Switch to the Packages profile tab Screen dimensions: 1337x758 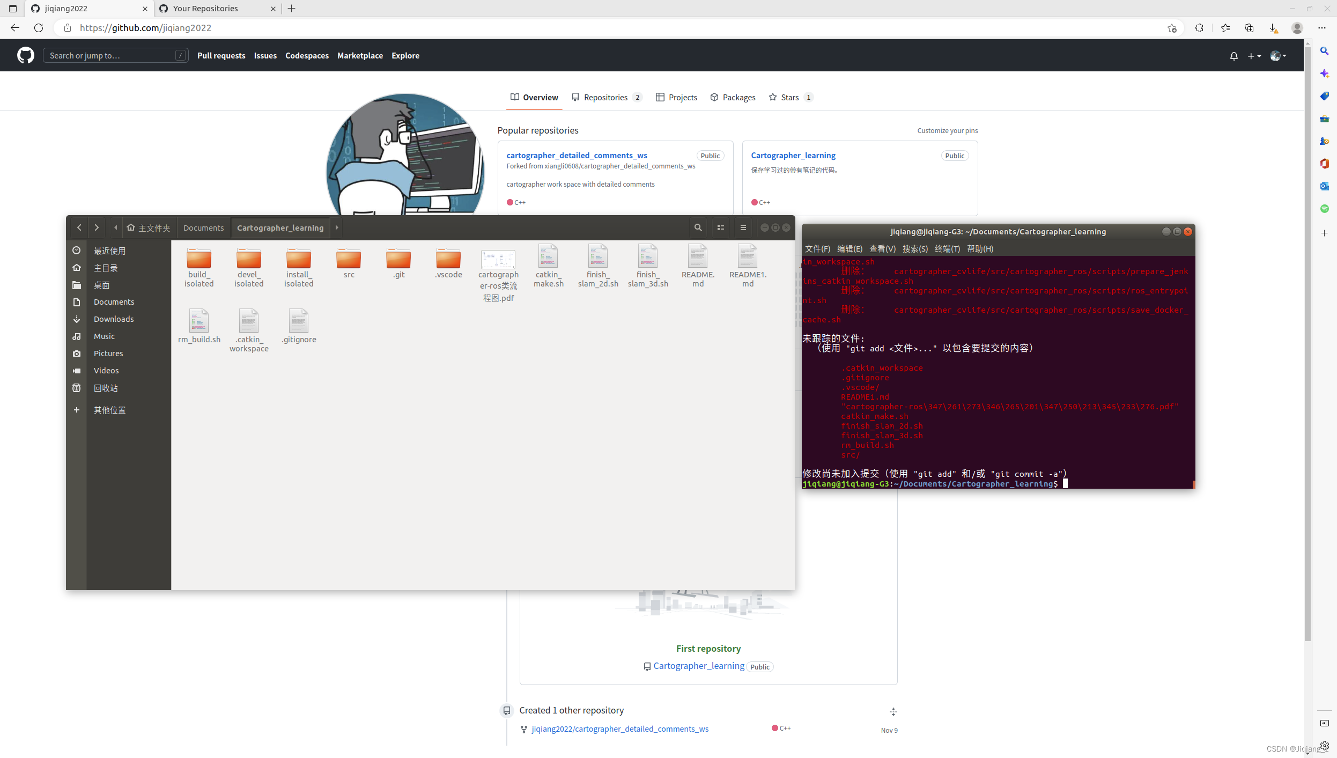tap(733, 97)
